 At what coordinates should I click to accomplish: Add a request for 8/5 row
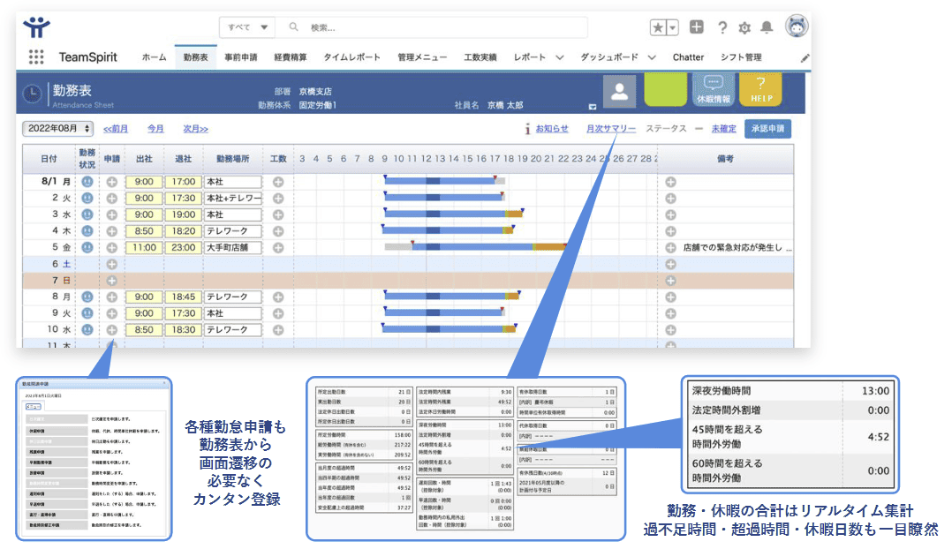111,247
